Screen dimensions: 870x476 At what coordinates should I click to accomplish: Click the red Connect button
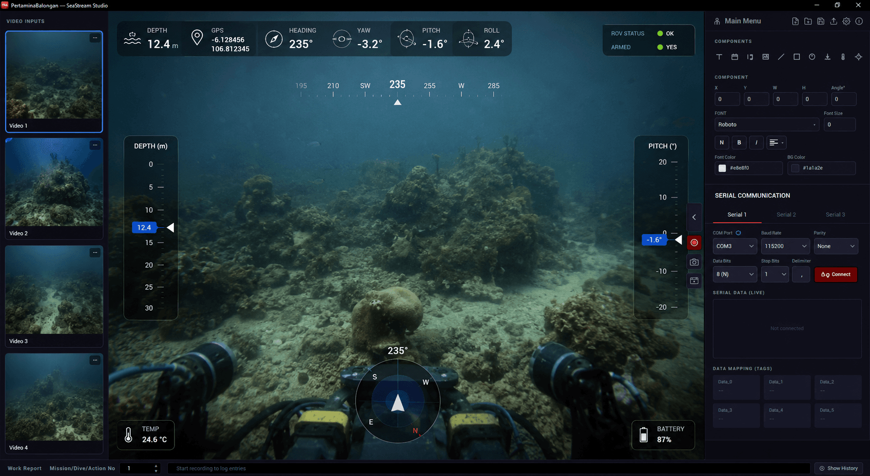coord(836,274)
